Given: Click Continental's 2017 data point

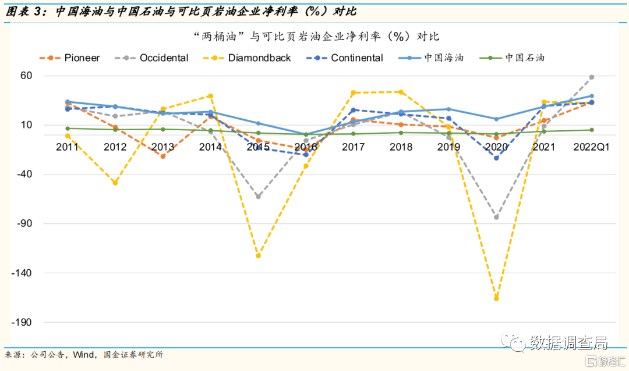Looking at the screenshot, I should coord(354,110).
